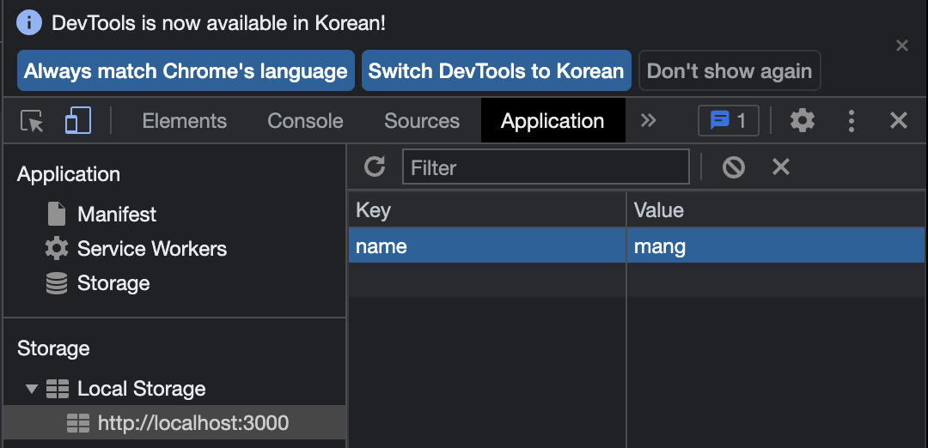Select Service Workers in the sidebar

pos(152,249)
